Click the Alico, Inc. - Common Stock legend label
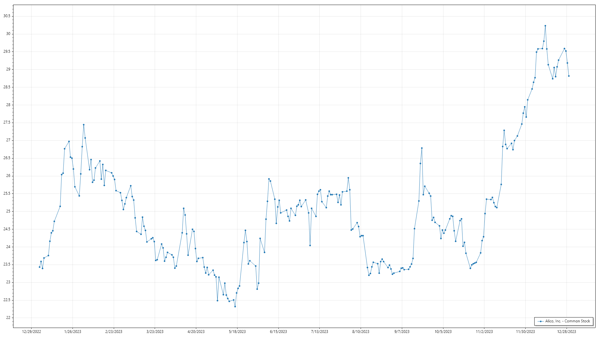 (567, 321)
